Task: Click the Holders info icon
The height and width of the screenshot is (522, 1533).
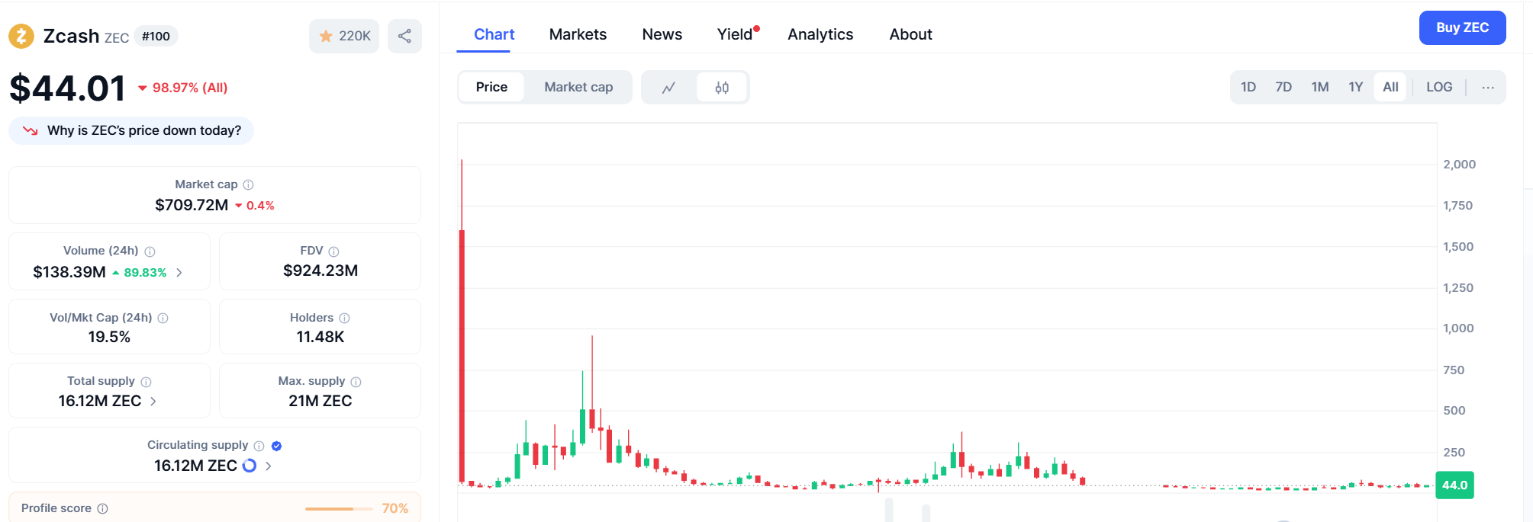Action: click(x=344, y=318)
